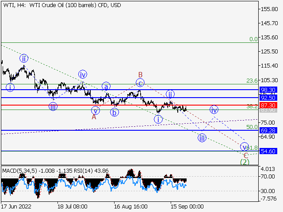Viewport: 283px width, 212px height.
Task: Select the 4.013 indicator axis value
Action: [268, 169]
